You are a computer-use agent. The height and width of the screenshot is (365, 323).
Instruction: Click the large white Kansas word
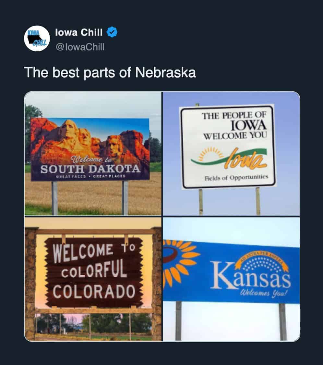250,275
